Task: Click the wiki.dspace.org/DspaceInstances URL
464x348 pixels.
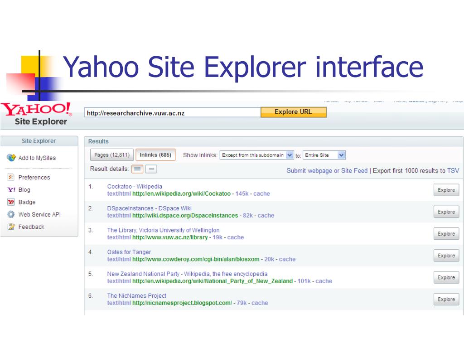Action: pyautogui.click(x=185, y=215)
